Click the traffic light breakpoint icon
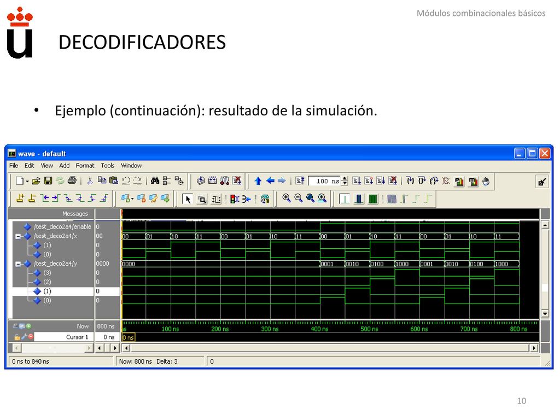The image size is (560, 420). pyautogui.click(x=234, y=199)
